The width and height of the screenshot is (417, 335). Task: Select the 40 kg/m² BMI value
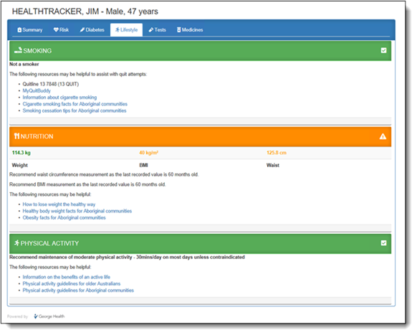click(148, 153)
